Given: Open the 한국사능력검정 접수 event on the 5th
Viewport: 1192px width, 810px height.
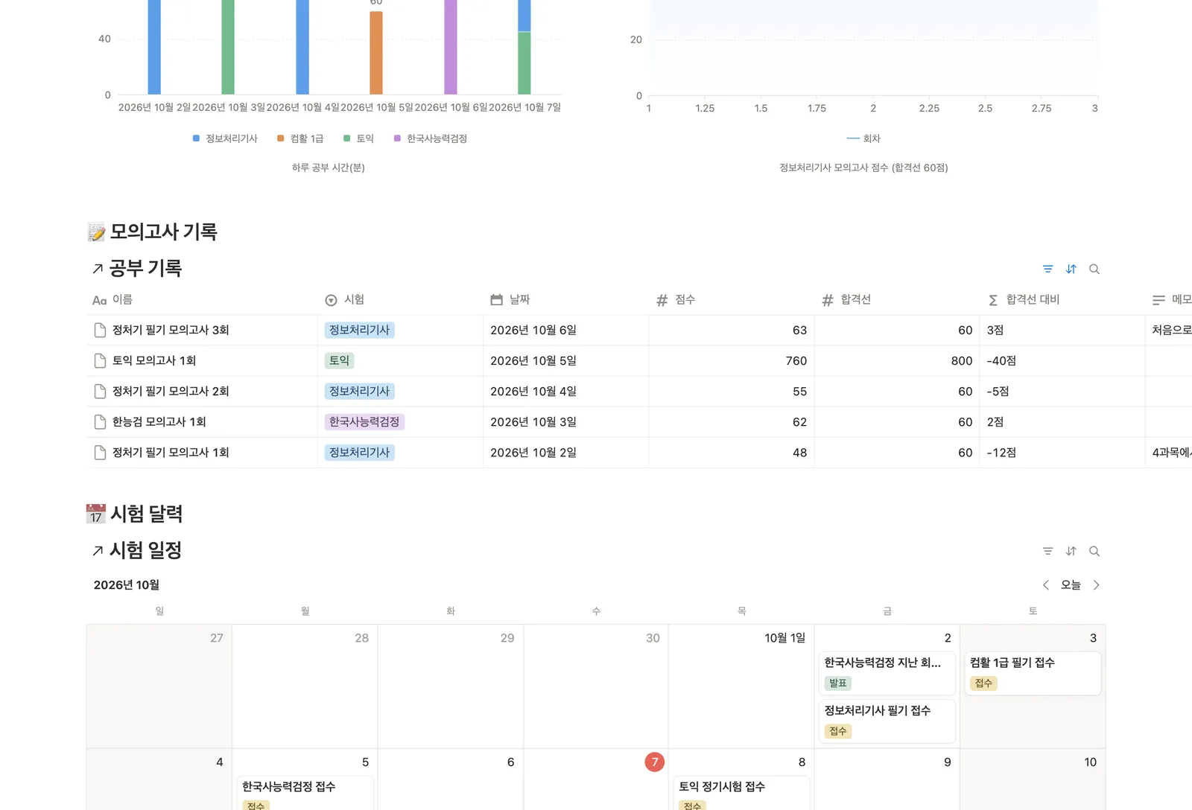Looking at the screenshot, I should (305, 793).
